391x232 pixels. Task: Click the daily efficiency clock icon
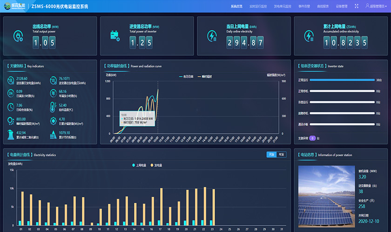[x=11, y=107]
